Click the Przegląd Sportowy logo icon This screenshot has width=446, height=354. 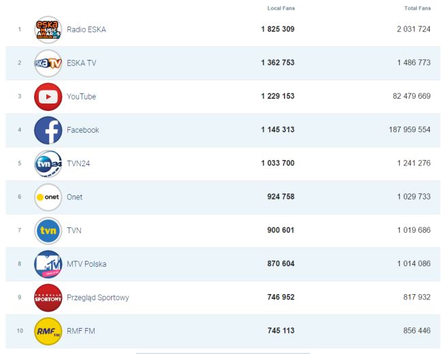(x=48, y=297)
